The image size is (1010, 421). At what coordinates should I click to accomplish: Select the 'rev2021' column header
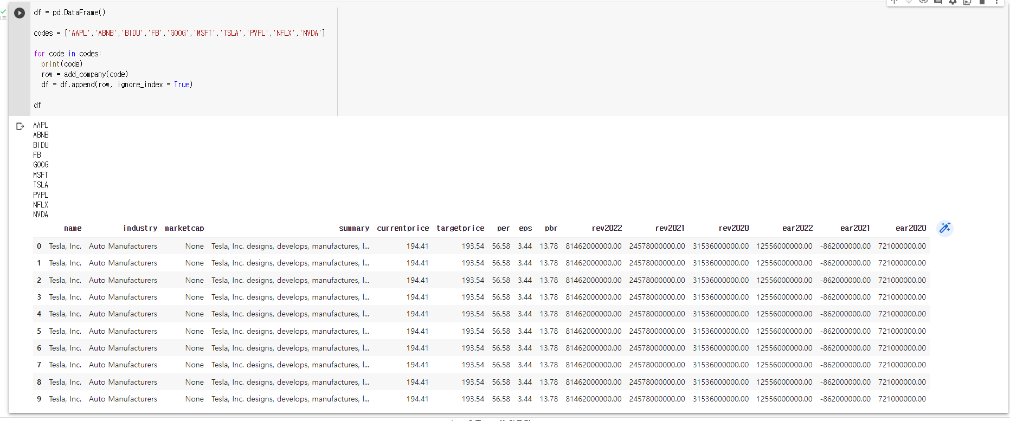coord(670,228)
